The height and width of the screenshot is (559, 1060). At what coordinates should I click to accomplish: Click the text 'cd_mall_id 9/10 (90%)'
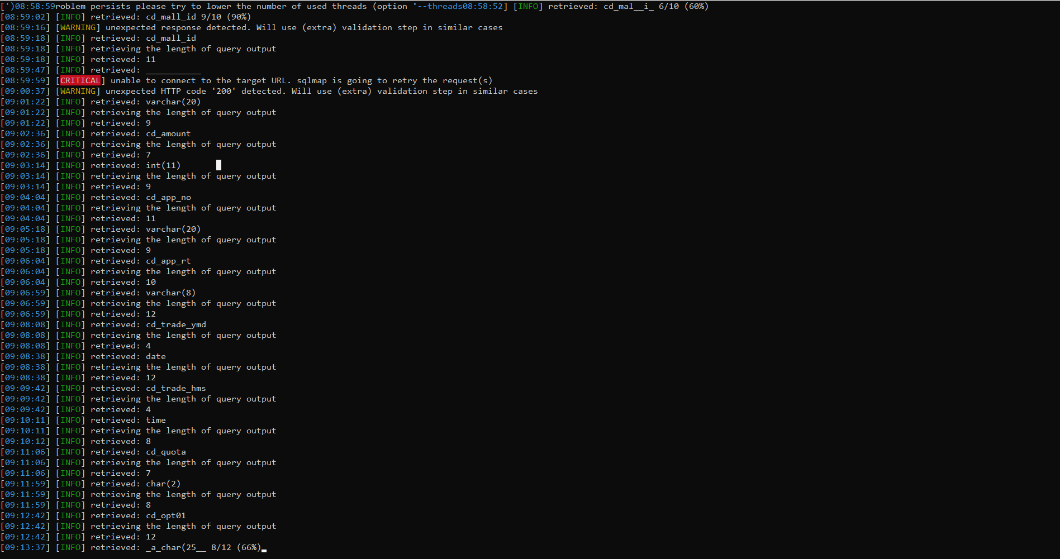(x=198, y=17)
